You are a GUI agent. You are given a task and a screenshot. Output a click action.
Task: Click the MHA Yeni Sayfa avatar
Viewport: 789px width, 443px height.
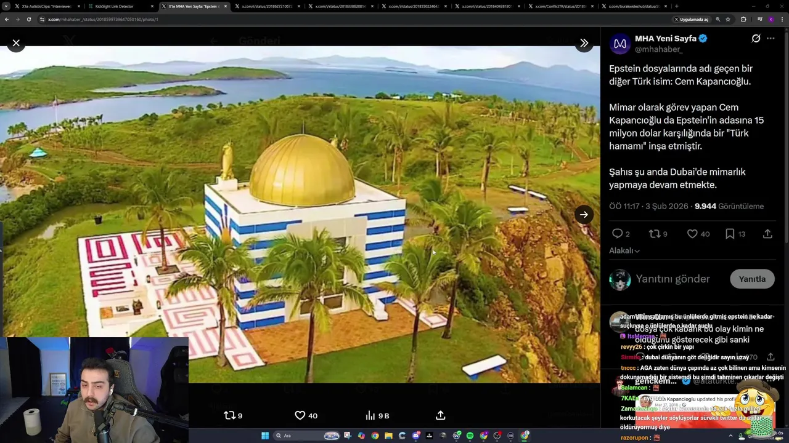pyautogui.click(x=620, y=44)
